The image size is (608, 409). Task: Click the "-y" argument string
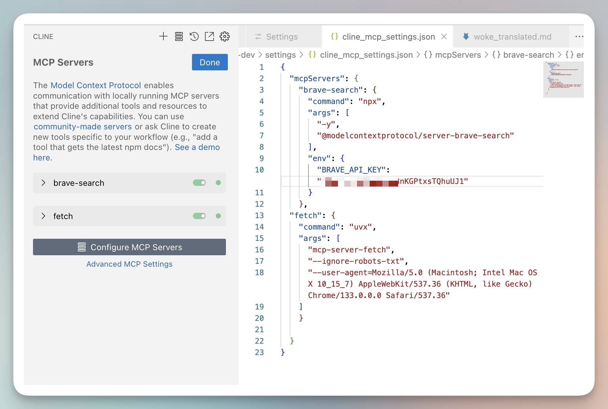point(326,124)
